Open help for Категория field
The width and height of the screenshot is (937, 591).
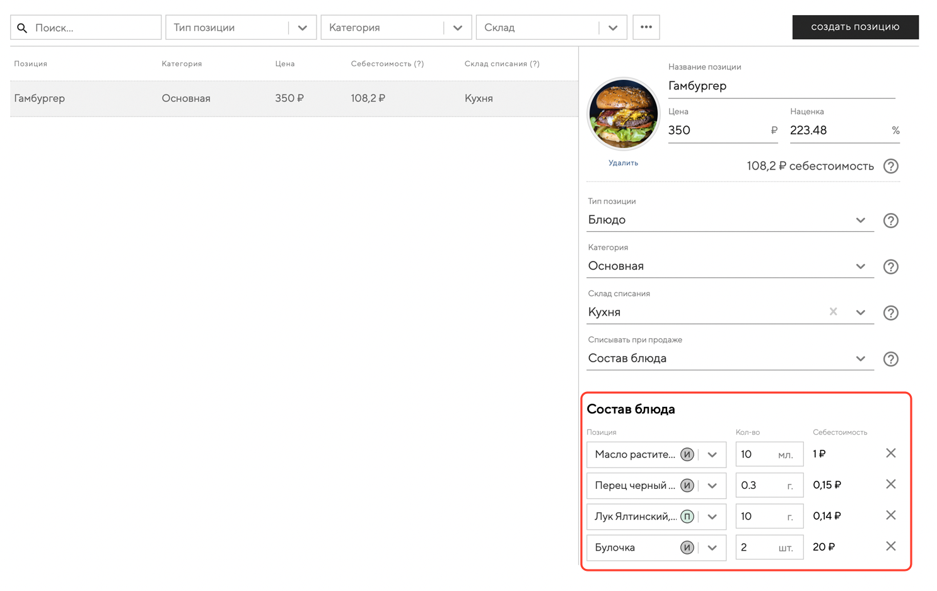click(x=890, y=267)
